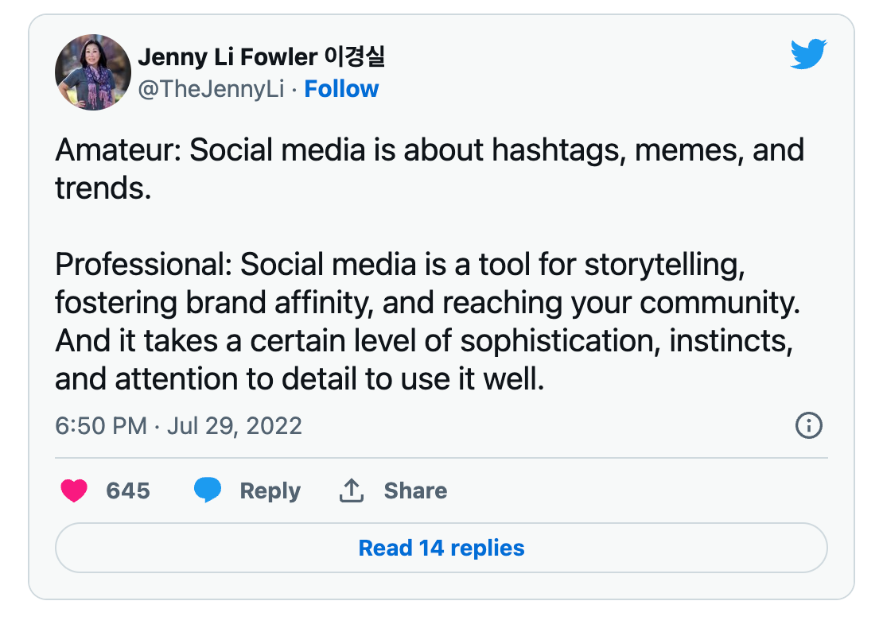
Task: Open the Twitter info circle icon
Action: (809, 425)
